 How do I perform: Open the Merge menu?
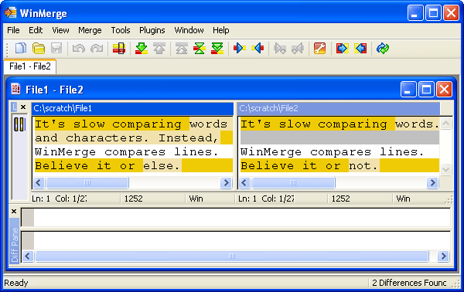click(x=90, y=30)
